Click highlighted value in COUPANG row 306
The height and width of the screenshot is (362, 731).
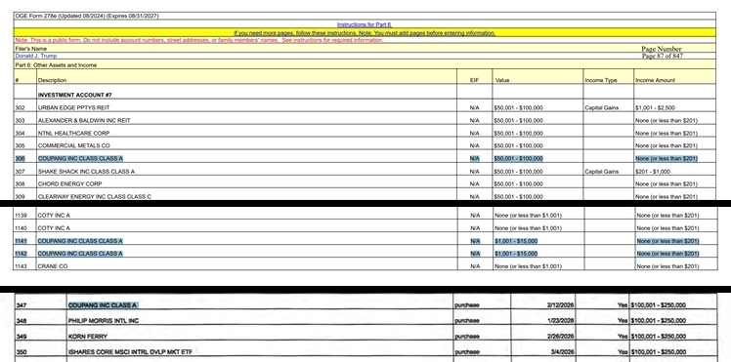[x=518, y=159]
